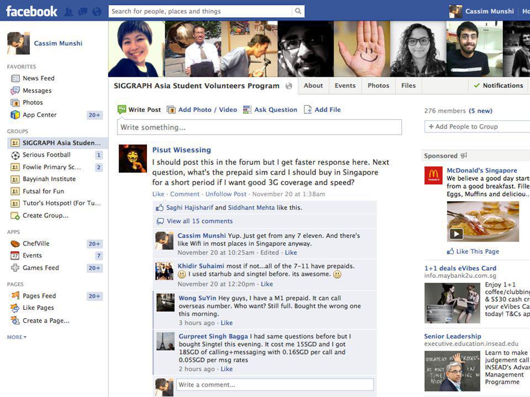530x397 pixels.
Task: Open McDonald's Singapore sponsored link
Action: [x=481, y=170]
